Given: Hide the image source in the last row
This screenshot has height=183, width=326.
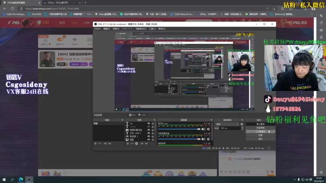Looking at the screenshot, I should point(149,139).
